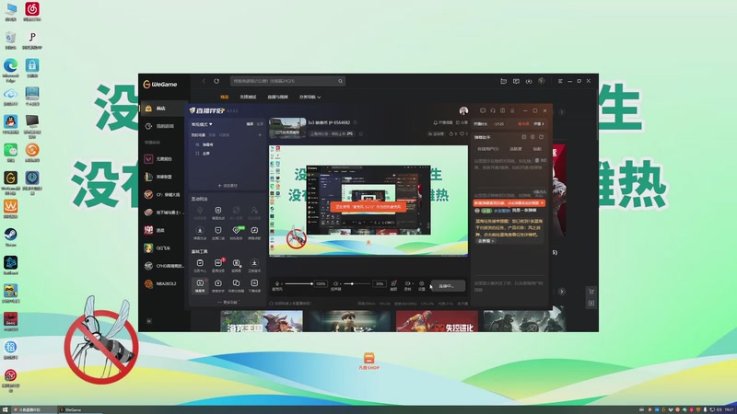Click the last tool in the second interactive row

[x=254, y=233]
